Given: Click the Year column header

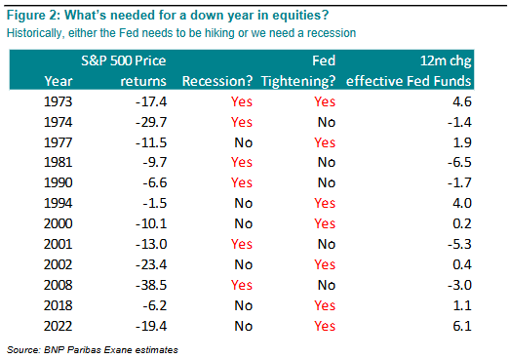Looking at the screenshot, I should (x=59, y=81).
